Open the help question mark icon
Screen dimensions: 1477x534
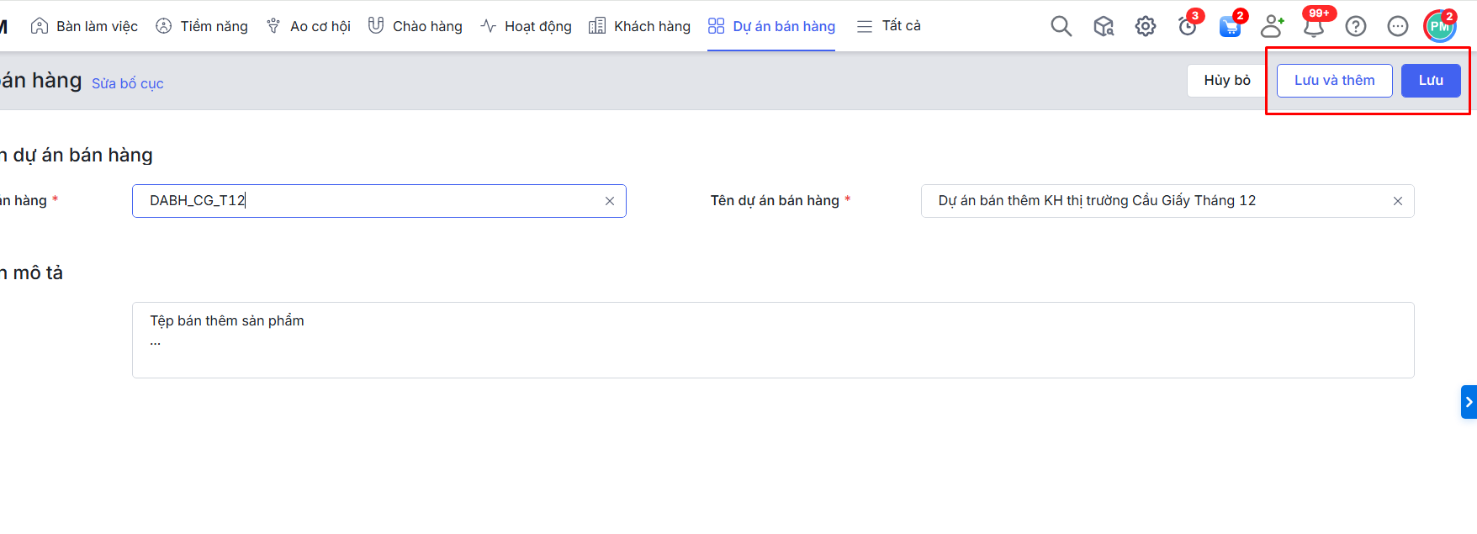click(x=1355, y=27)
